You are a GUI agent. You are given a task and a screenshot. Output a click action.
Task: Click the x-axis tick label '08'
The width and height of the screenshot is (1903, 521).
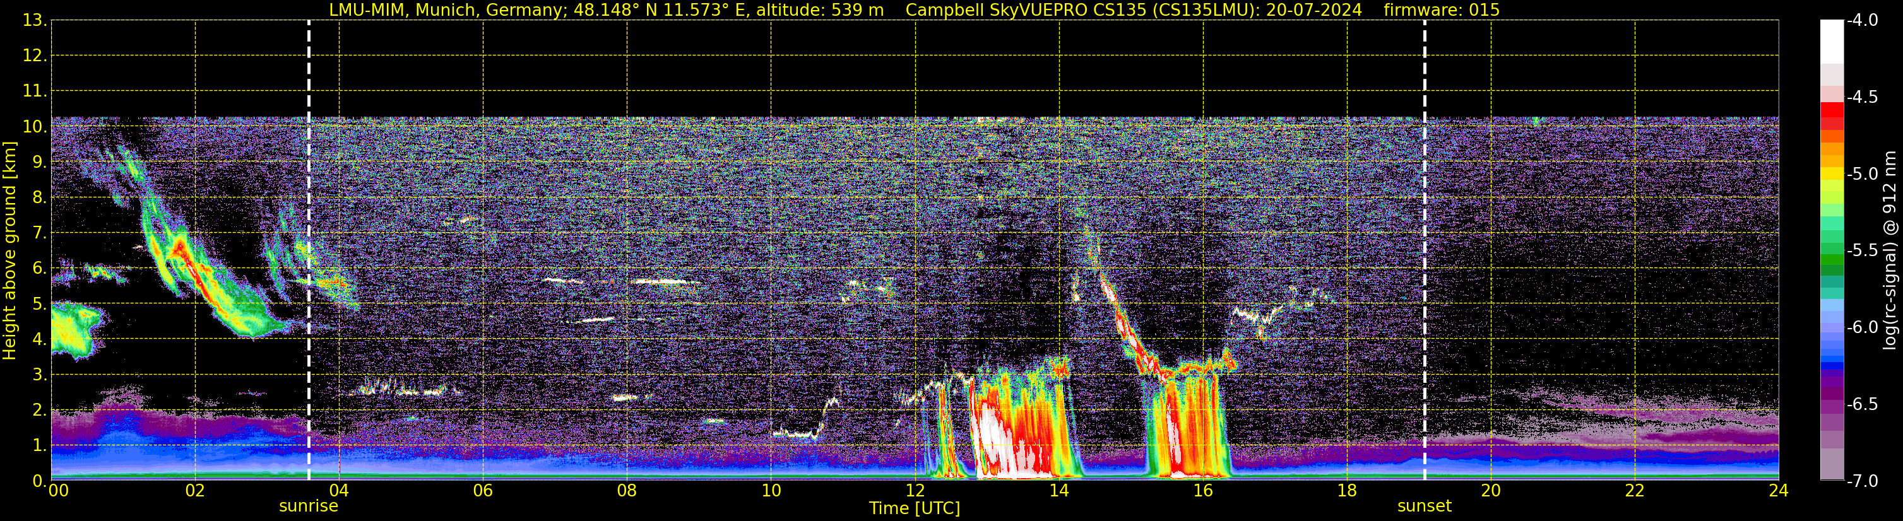[627, 491]
